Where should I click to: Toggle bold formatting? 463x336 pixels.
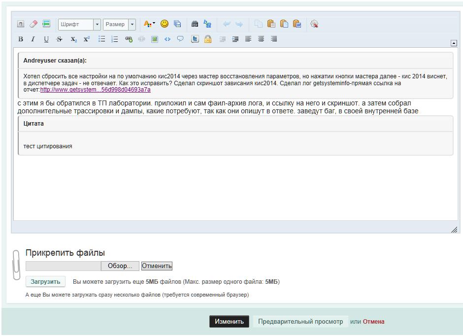pos(21,39)
